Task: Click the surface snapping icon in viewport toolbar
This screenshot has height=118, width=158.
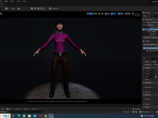Action: tap(102, 14)
